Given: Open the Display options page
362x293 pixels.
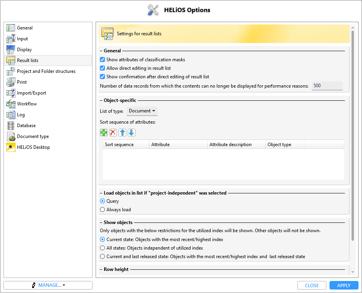Looking at the screenshot, I should tap(24, 50).
